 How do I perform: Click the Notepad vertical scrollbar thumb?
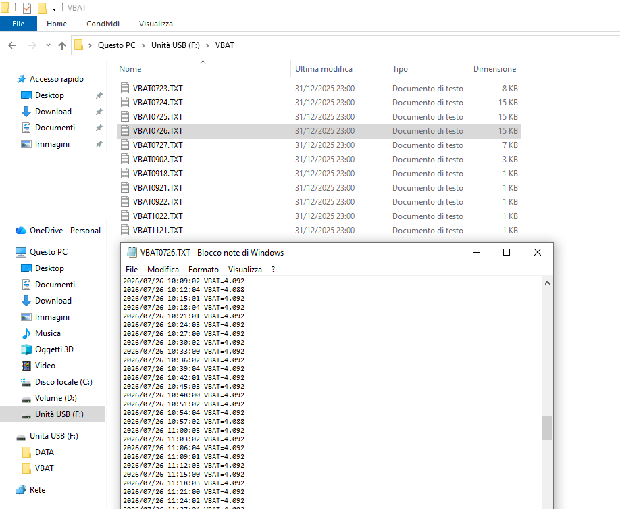point(547,428)
